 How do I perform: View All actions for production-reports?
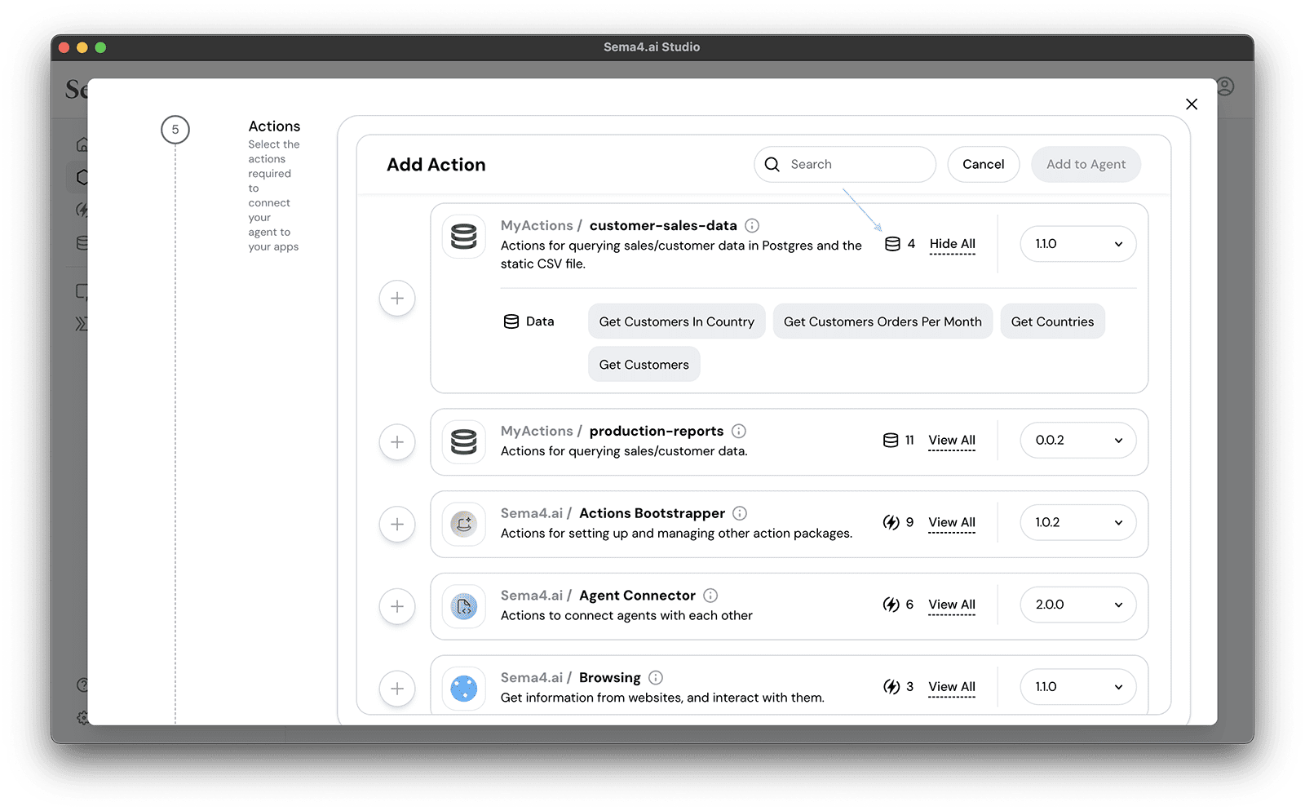951,440
